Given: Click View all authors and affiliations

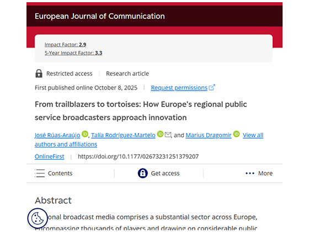Looking at the screenshot, I should (149, 140).
